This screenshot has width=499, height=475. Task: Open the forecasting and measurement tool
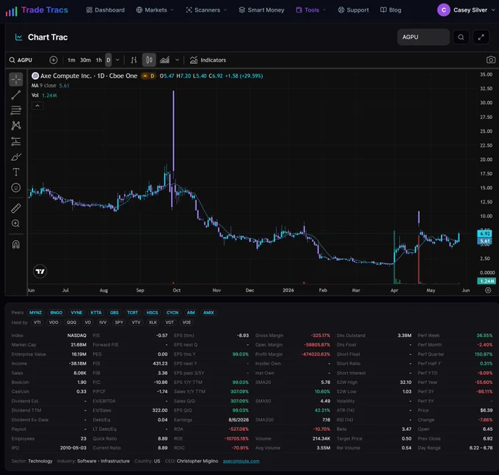click(x=16, y=142)
